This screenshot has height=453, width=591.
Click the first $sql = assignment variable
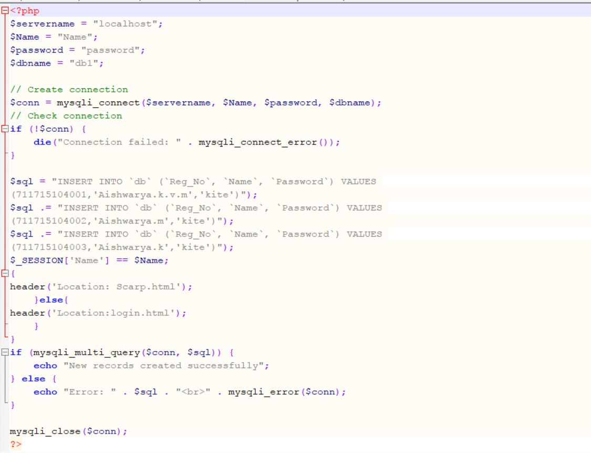(22, 181)
